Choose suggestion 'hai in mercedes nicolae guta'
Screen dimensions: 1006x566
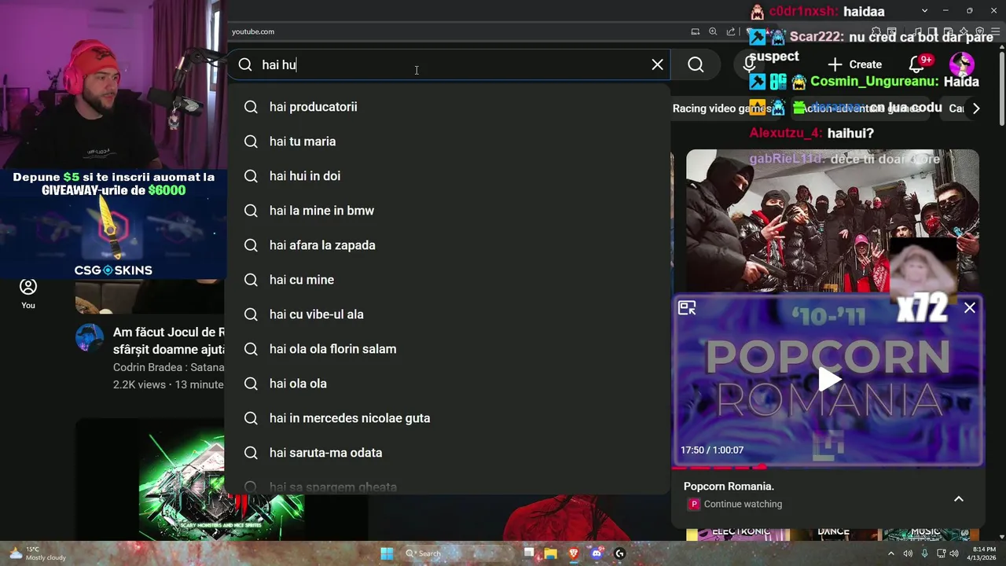click(x=448, y=418)
